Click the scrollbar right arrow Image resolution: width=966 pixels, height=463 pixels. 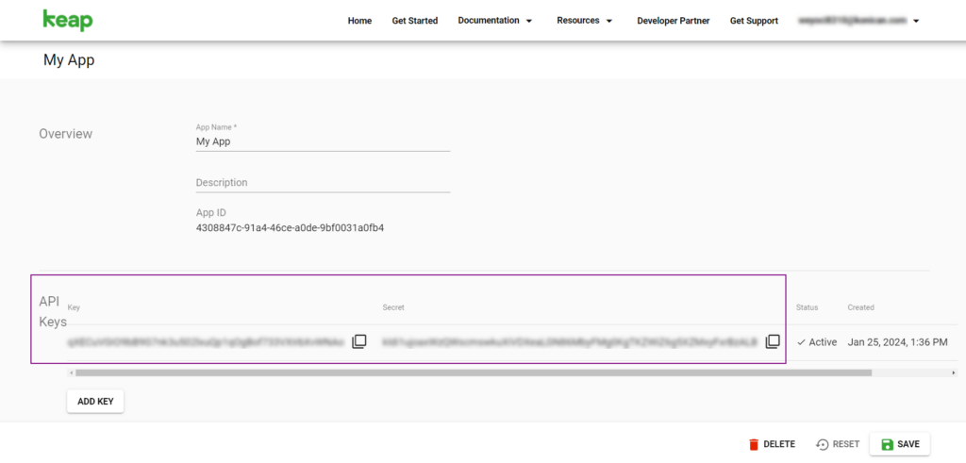click(x=954, y=372)
